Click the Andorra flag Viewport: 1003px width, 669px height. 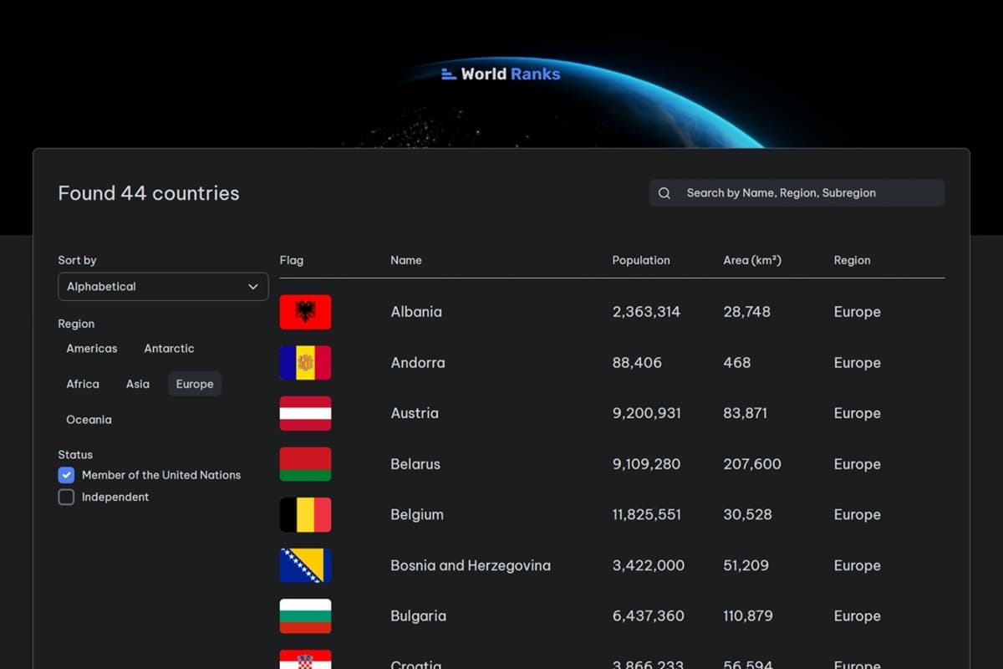(x=305, y=363)
